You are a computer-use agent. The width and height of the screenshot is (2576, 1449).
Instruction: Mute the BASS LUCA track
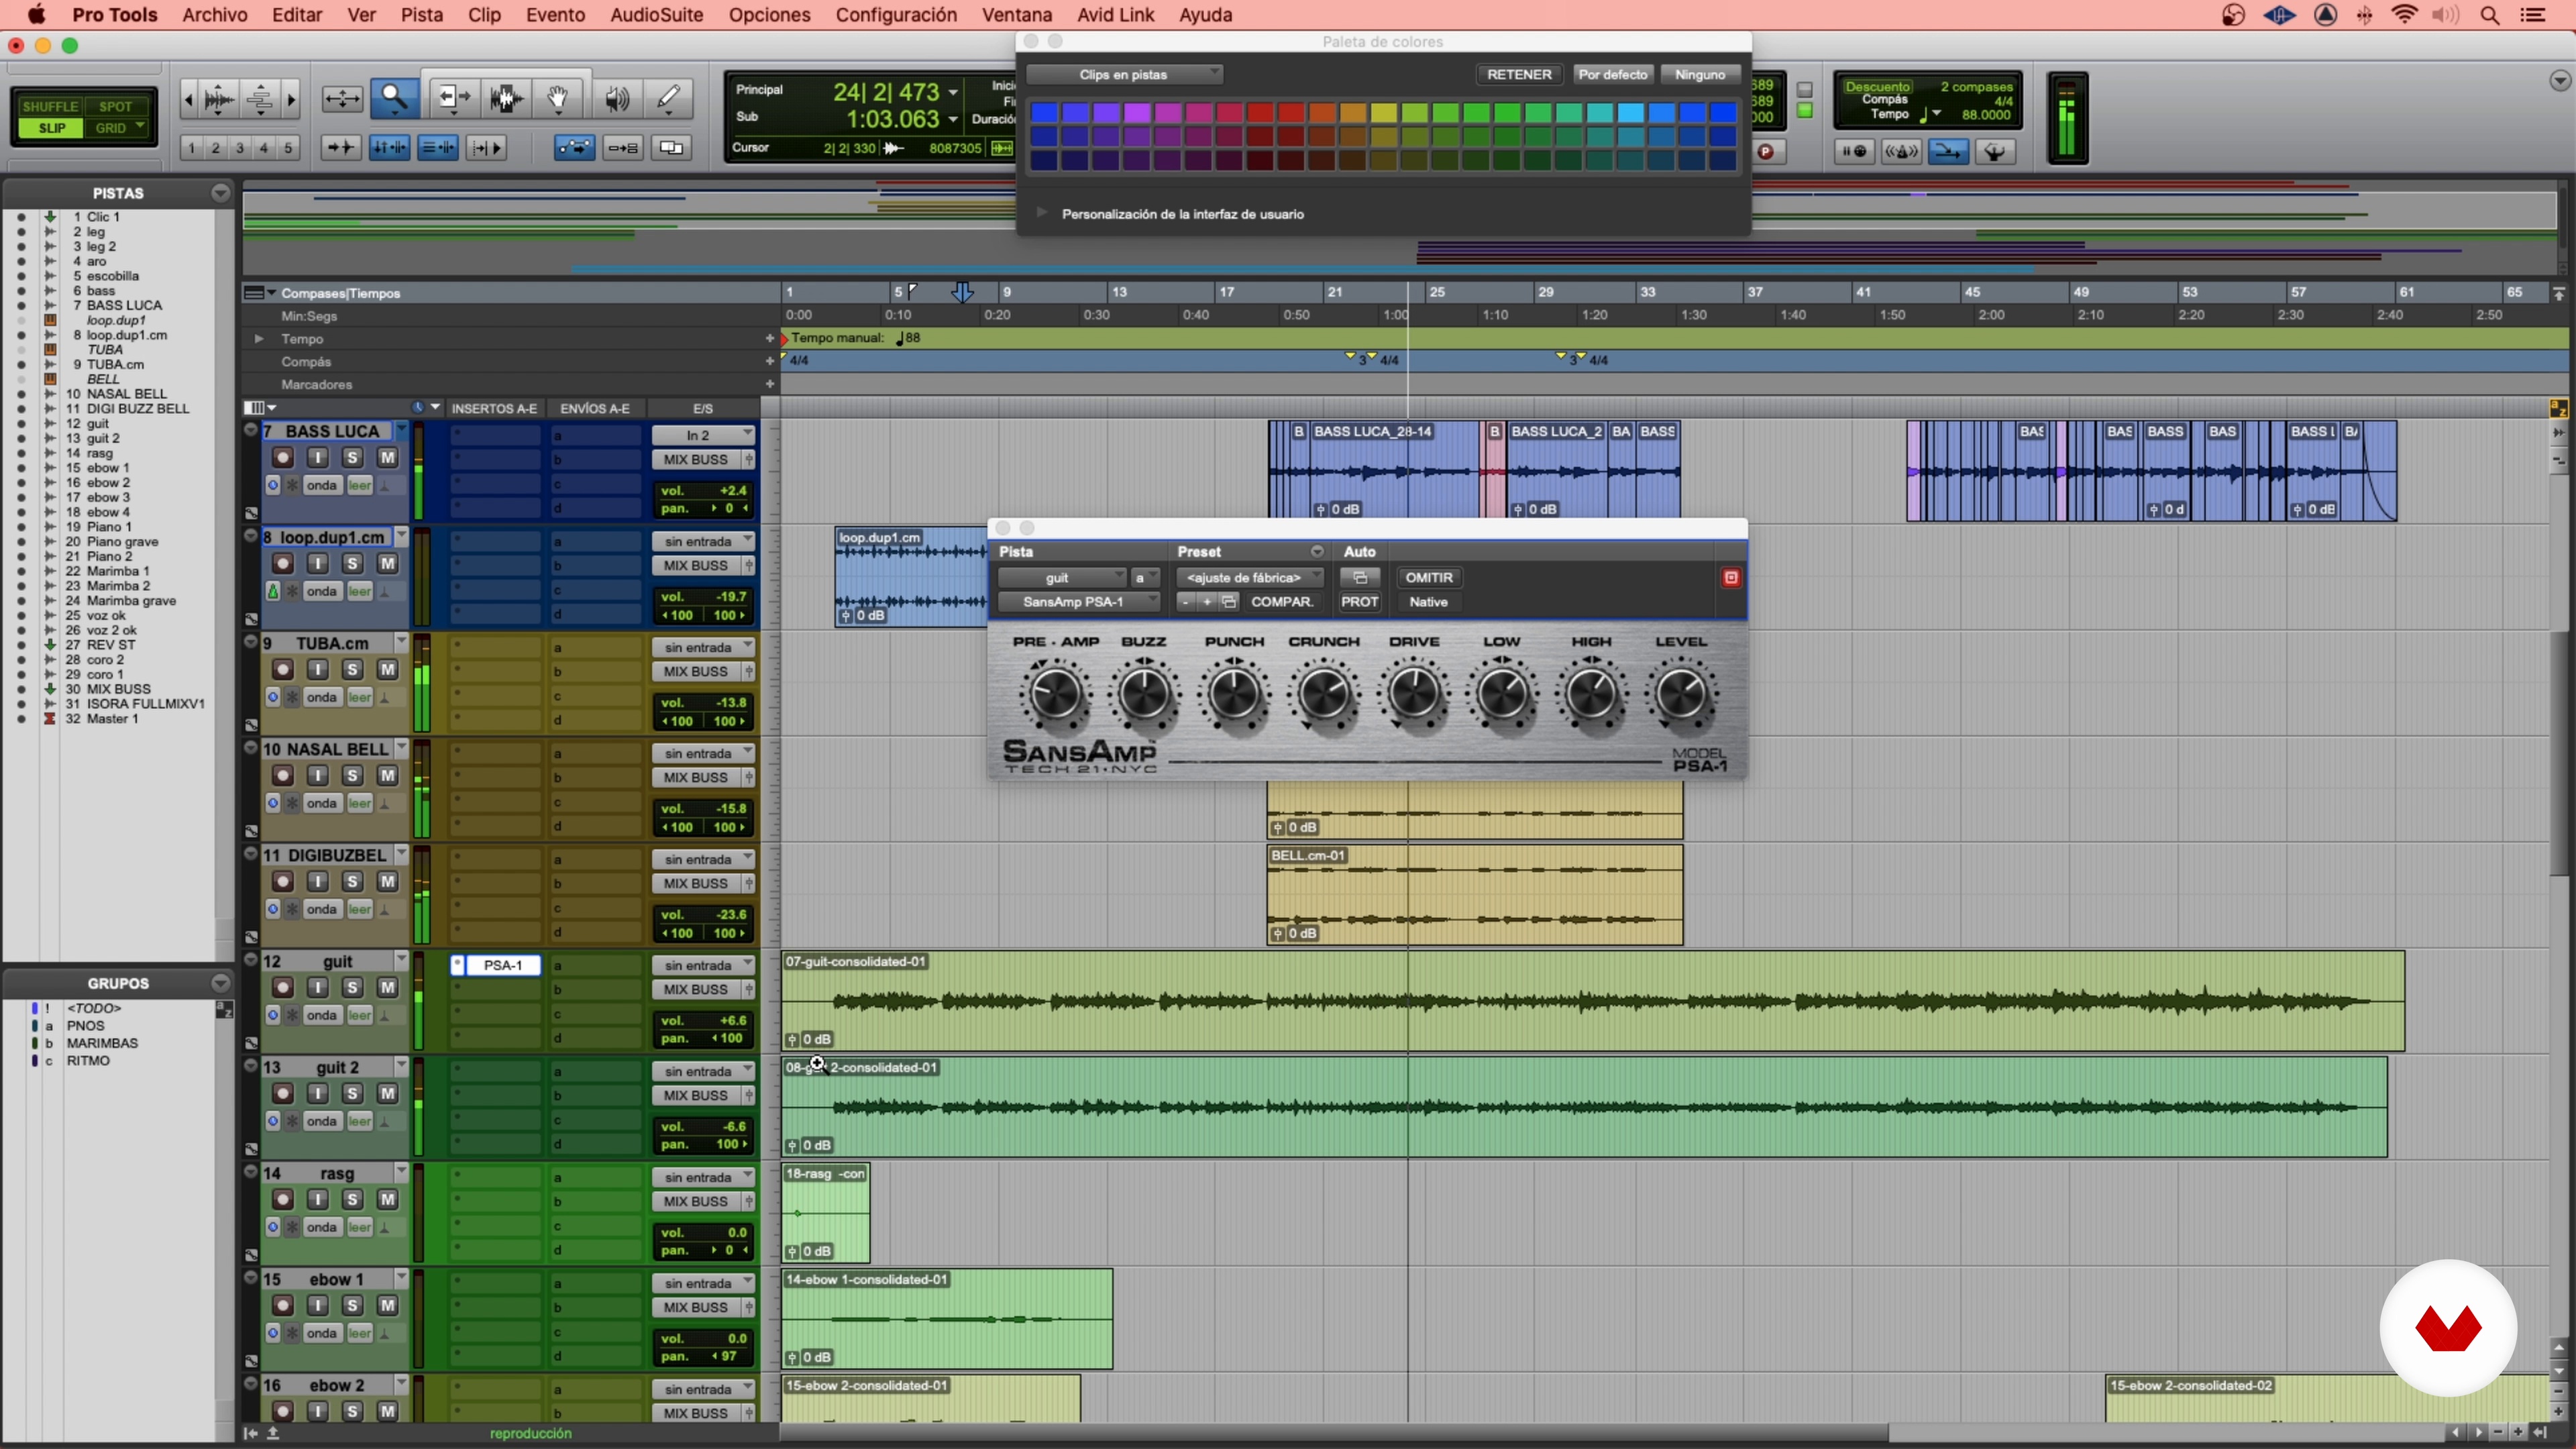click(387, 457)
